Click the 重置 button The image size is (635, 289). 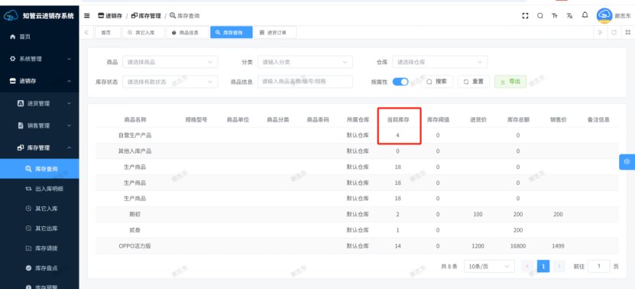tap(474, 82)
